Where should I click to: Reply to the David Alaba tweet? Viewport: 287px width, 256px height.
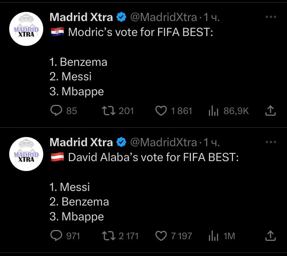coord(57,236)
